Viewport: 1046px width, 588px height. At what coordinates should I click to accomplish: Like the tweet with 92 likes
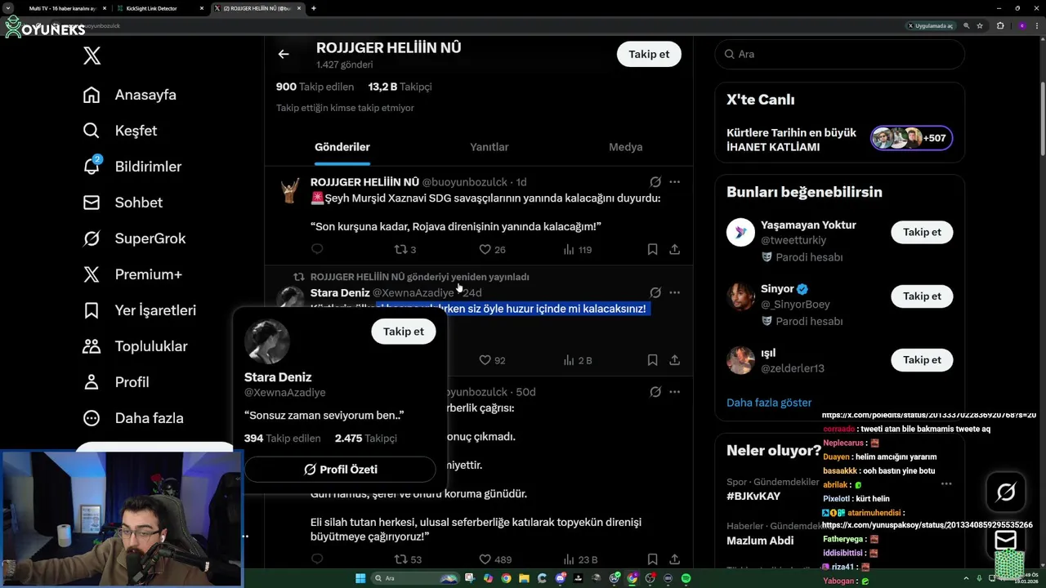[492, 359]
